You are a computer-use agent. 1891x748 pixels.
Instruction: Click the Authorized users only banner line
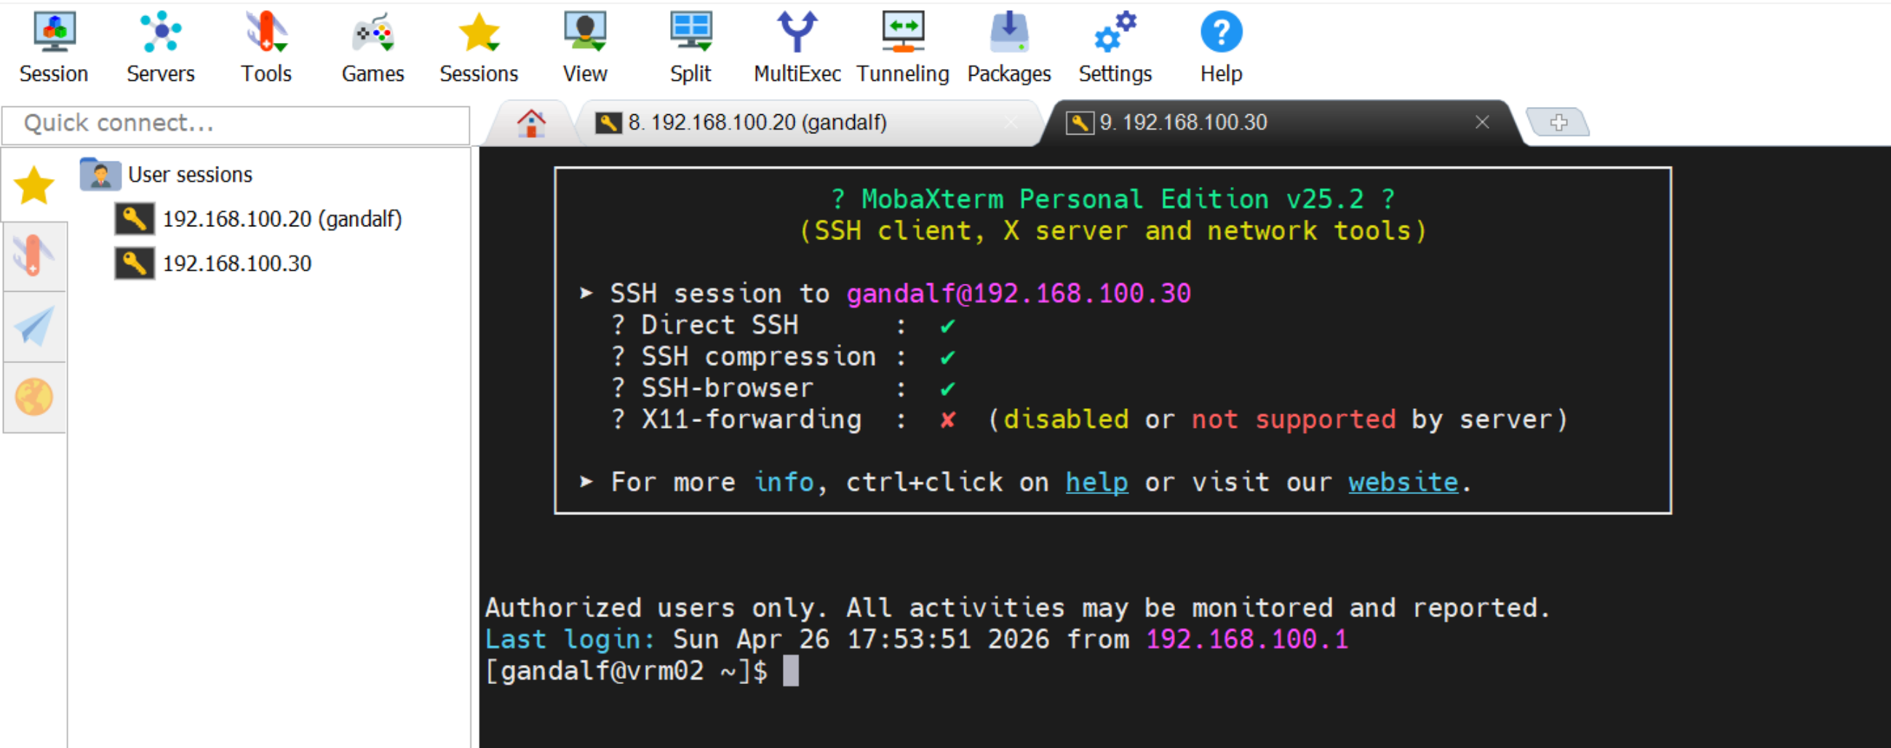pyautogui.click(x=1017, y=608)
